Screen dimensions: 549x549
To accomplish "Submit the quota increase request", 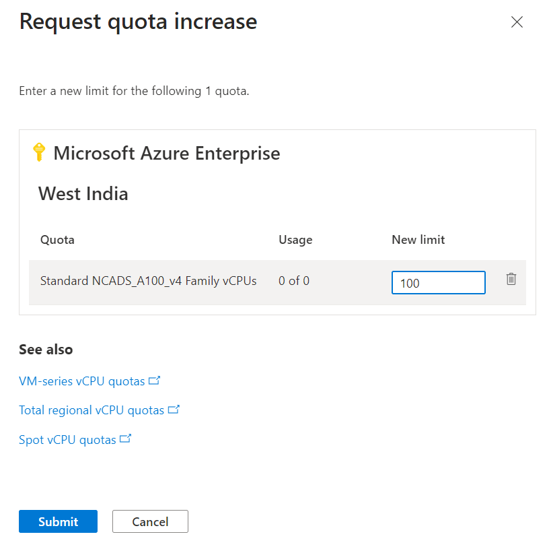I will [x=58, y=521].
